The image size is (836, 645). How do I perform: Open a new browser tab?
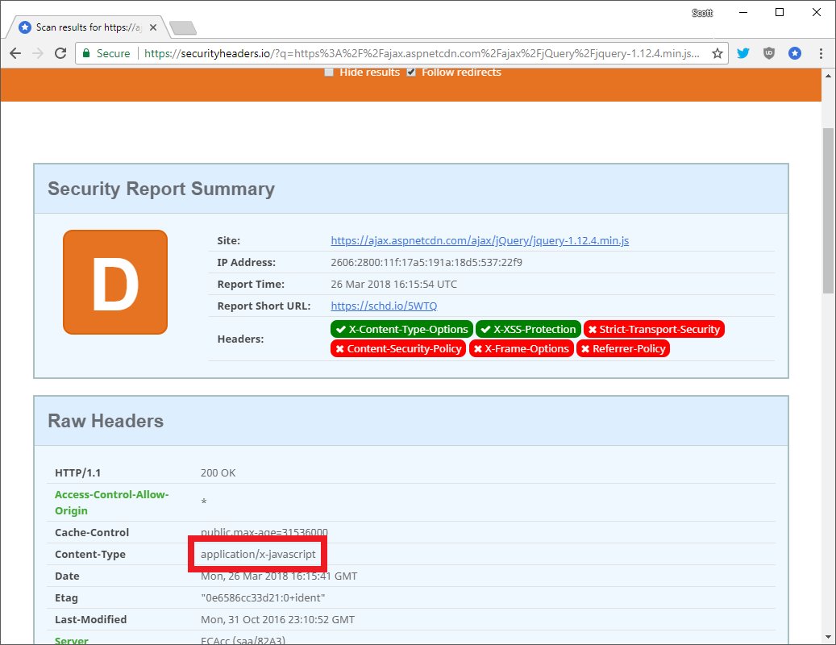[x=183, y=27]
